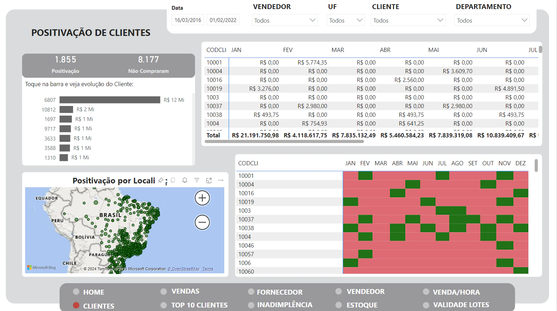Image resolution: width=557 pixels, height=311 pixels.
Task: Select the CLIENTES navigation radio button
Action: click(x=76, y=305)
